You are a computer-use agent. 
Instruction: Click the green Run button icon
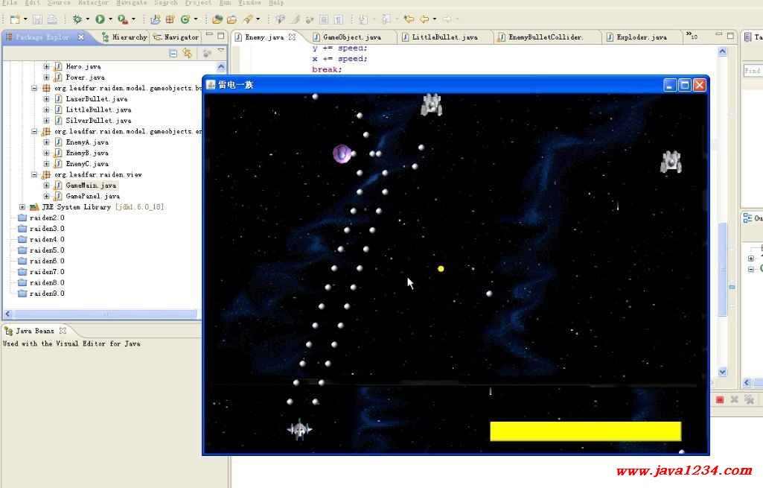tap(100, 19)
